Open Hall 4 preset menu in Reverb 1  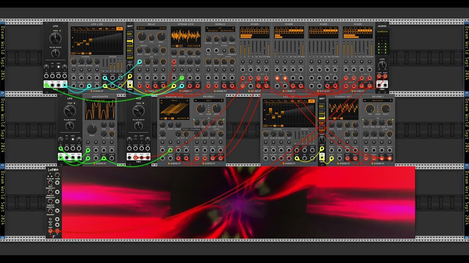click(209, 100)
